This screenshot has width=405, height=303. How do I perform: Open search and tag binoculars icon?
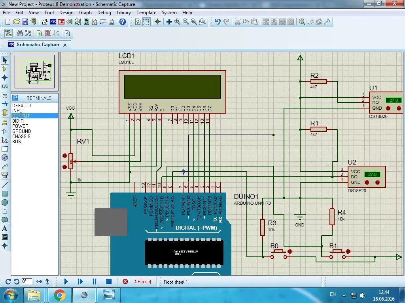click(x=20, y=33)
